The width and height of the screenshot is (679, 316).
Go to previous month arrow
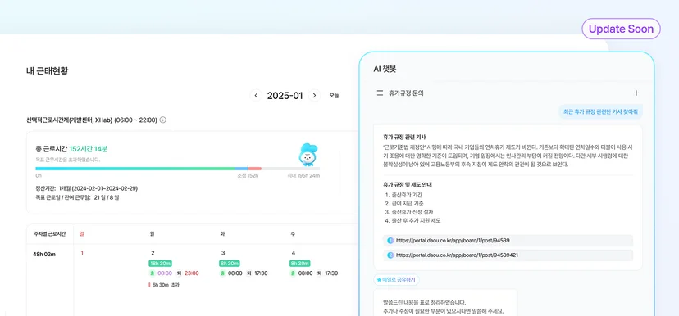click(256, 96)
